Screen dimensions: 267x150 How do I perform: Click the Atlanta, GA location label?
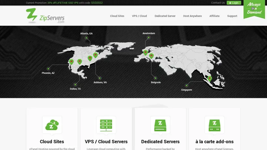click(x=86, y=34)
